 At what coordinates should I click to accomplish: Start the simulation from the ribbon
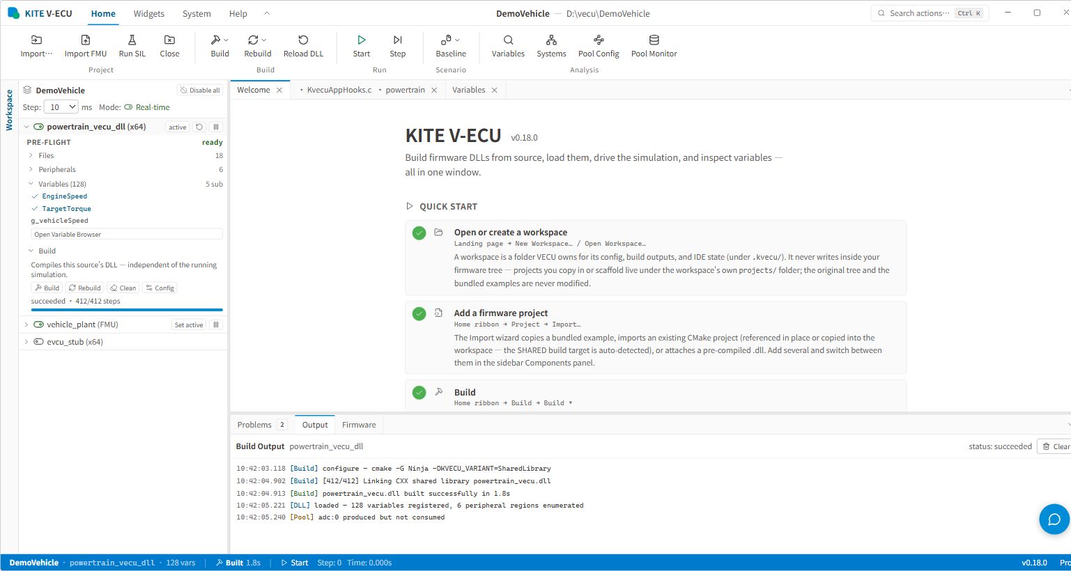click(x=362, y=40)
